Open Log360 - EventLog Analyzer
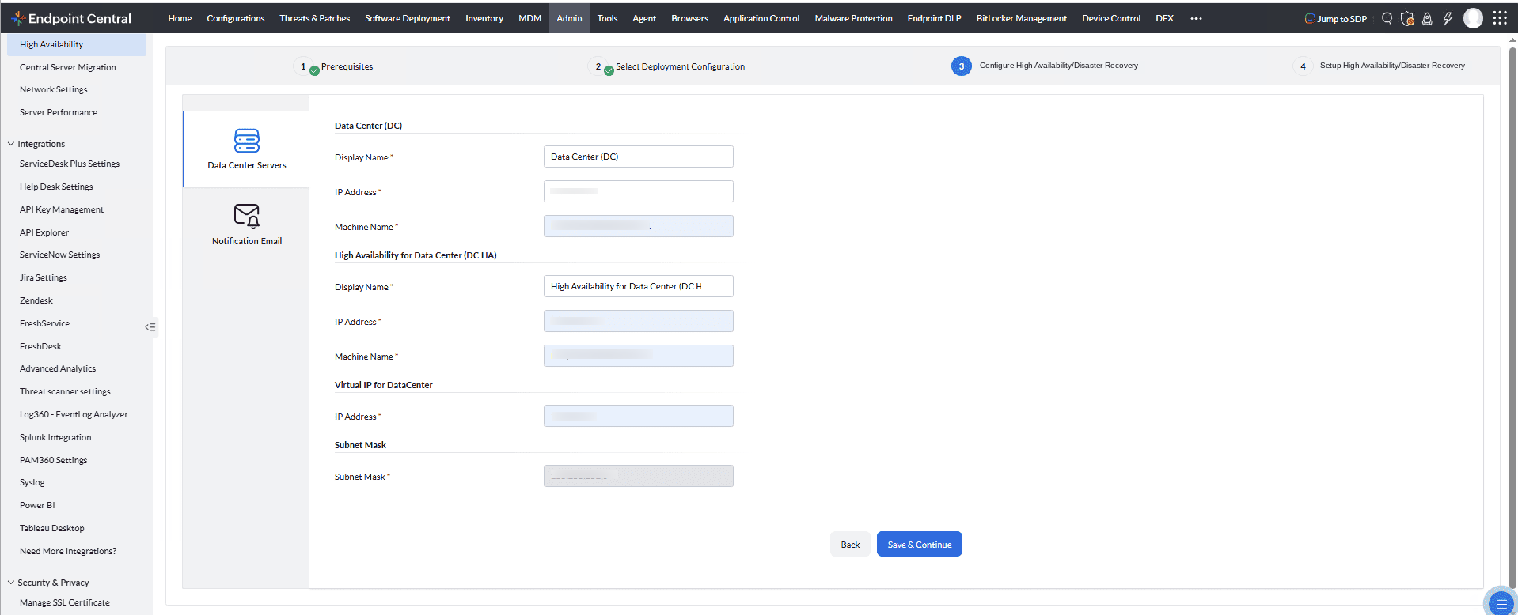This screenshot has height=615, width=1518. [74, 414]
